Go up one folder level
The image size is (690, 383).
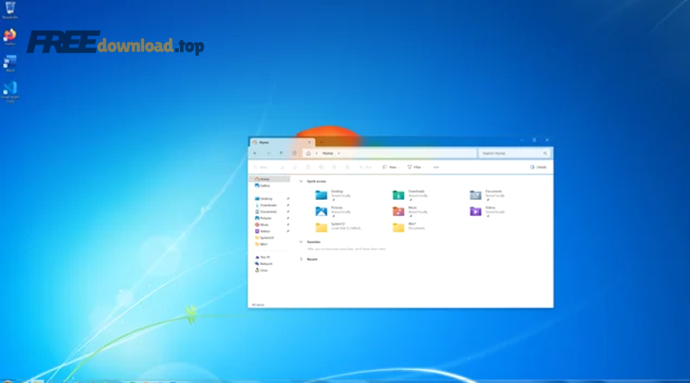[x=281, y=153]
